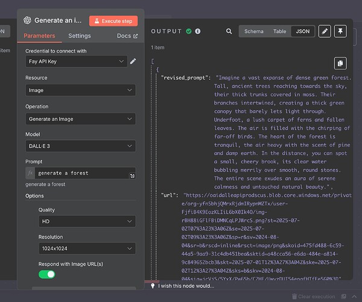362x302 pixels.
Task: Click the bottom bar chevron-up icon
Action: [354, 297]
